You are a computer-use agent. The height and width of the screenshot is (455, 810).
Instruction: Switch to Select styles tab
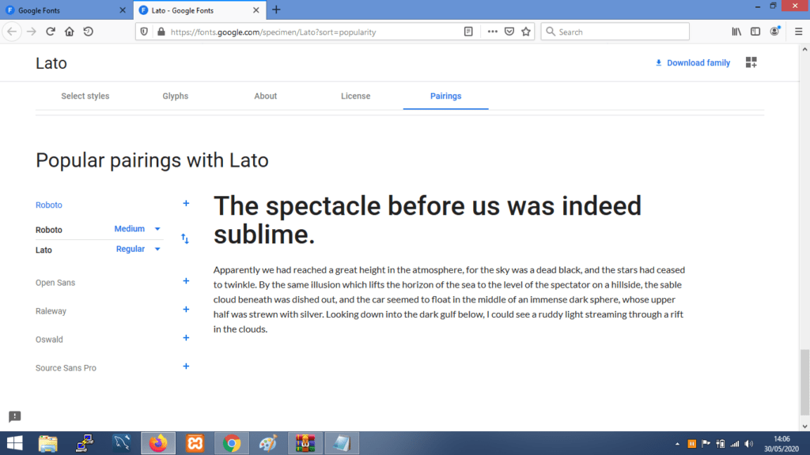85,96
